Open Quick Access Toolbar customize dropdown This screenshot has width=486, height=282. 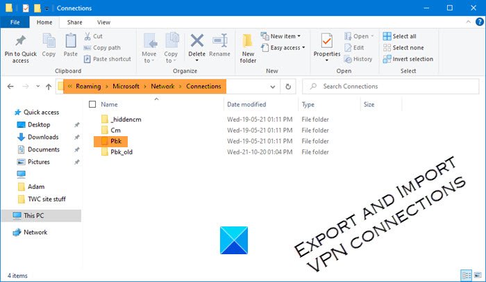coord(47,8)
